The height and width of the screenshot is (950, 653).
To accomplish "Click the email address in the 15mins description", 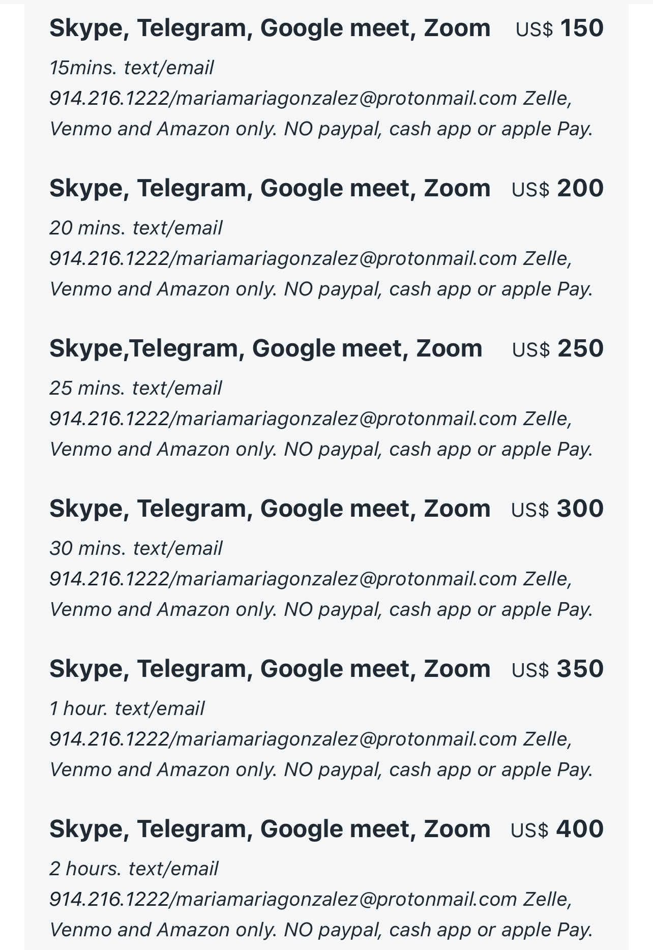I will [346, 98].
